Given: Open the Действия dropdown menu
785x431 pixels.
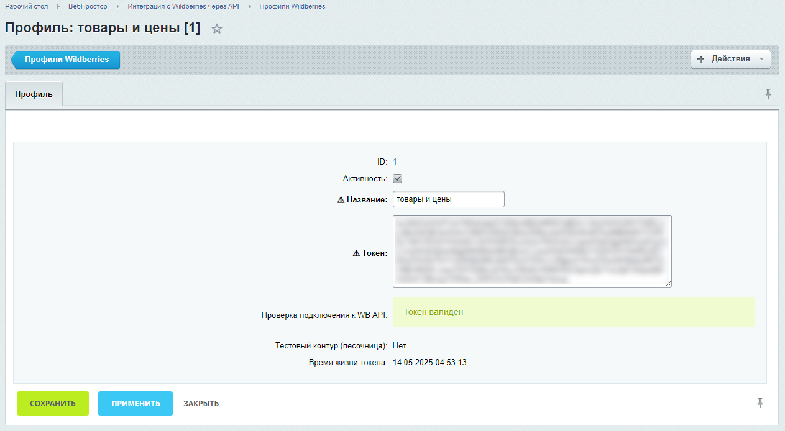Looking at the screenshot, I should [731, 59].
